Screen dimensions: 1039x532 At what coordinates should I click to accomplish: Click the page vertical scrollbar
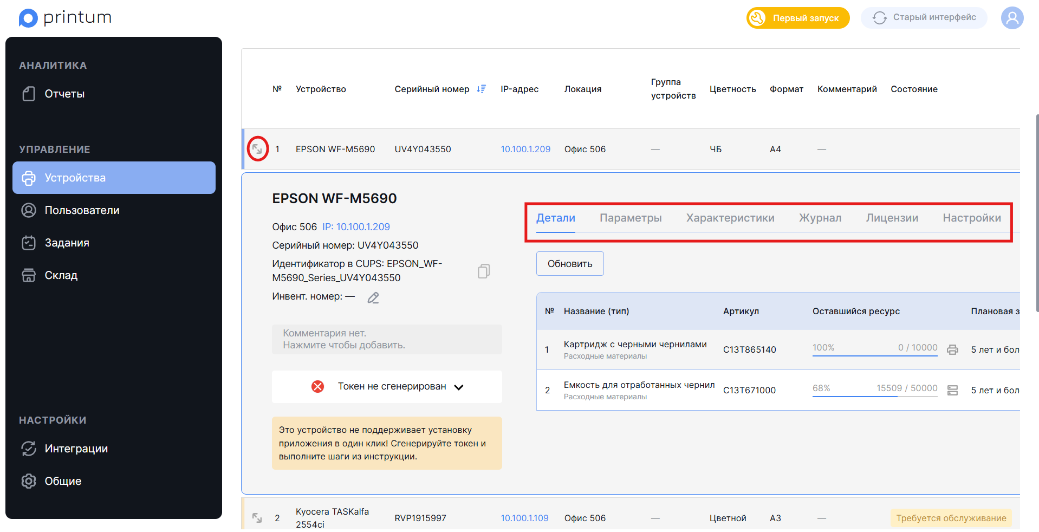point(1037,213)
